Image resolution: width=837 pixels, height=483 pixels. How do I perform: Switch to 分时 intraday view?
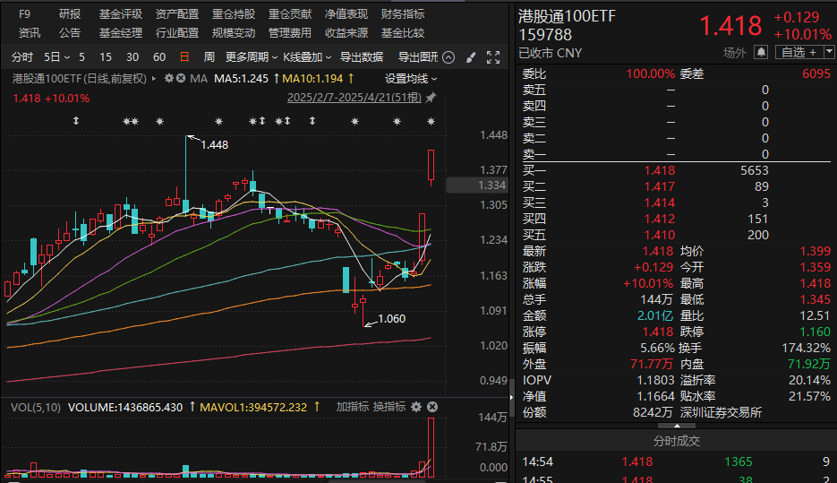pyautogui.click(x=22, y=57)
